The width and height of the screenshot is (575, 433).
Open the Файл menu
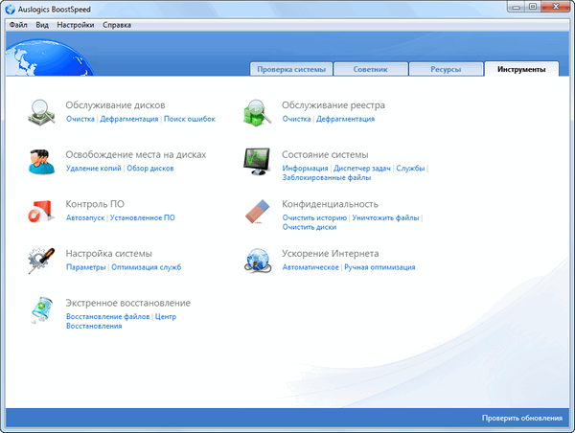tap(18, 24)
